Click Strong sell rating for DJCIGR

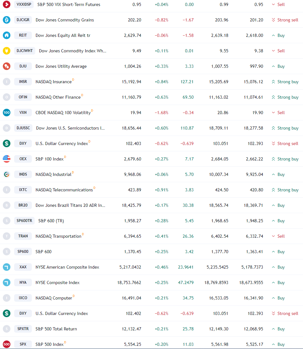(285, 20)
